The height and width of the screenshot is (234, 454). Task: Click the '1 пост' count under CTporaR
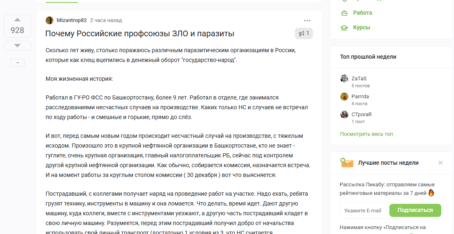click(x=358, y=121)
